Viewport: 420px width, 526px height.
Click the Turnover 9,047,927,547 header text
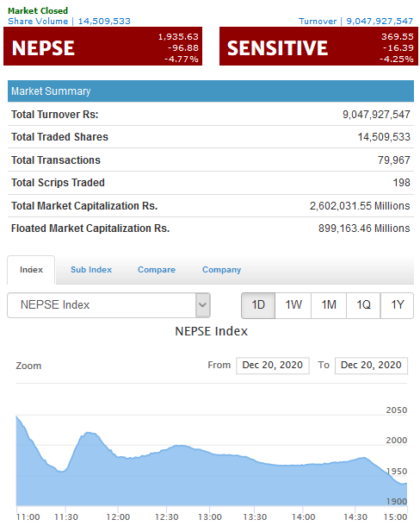coord(355,22)
